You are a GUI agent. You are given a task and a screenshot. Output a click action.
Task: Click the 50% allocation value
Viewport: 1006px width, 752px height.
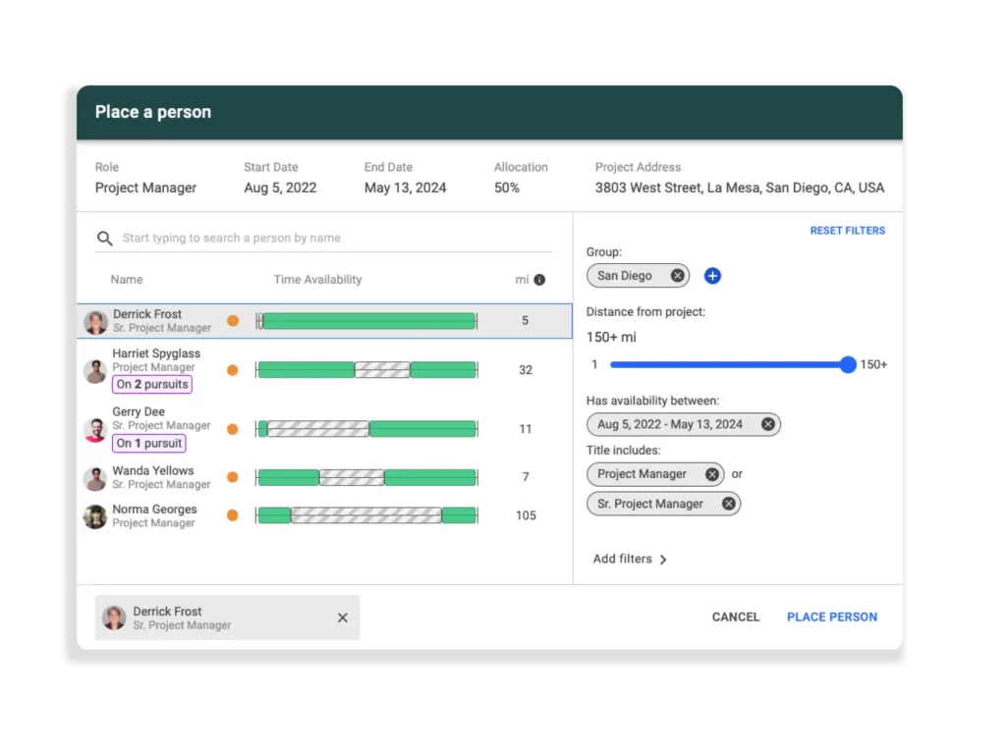pyautogui.click(x=507, y=188)
